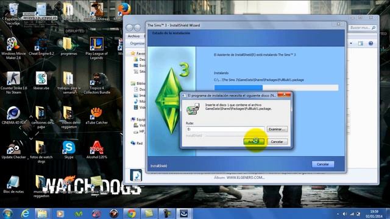This screenshot has width=390, height=219.
Task: Open Papelera de reciclaje desktop icon
Action: [x=13, y=14]
